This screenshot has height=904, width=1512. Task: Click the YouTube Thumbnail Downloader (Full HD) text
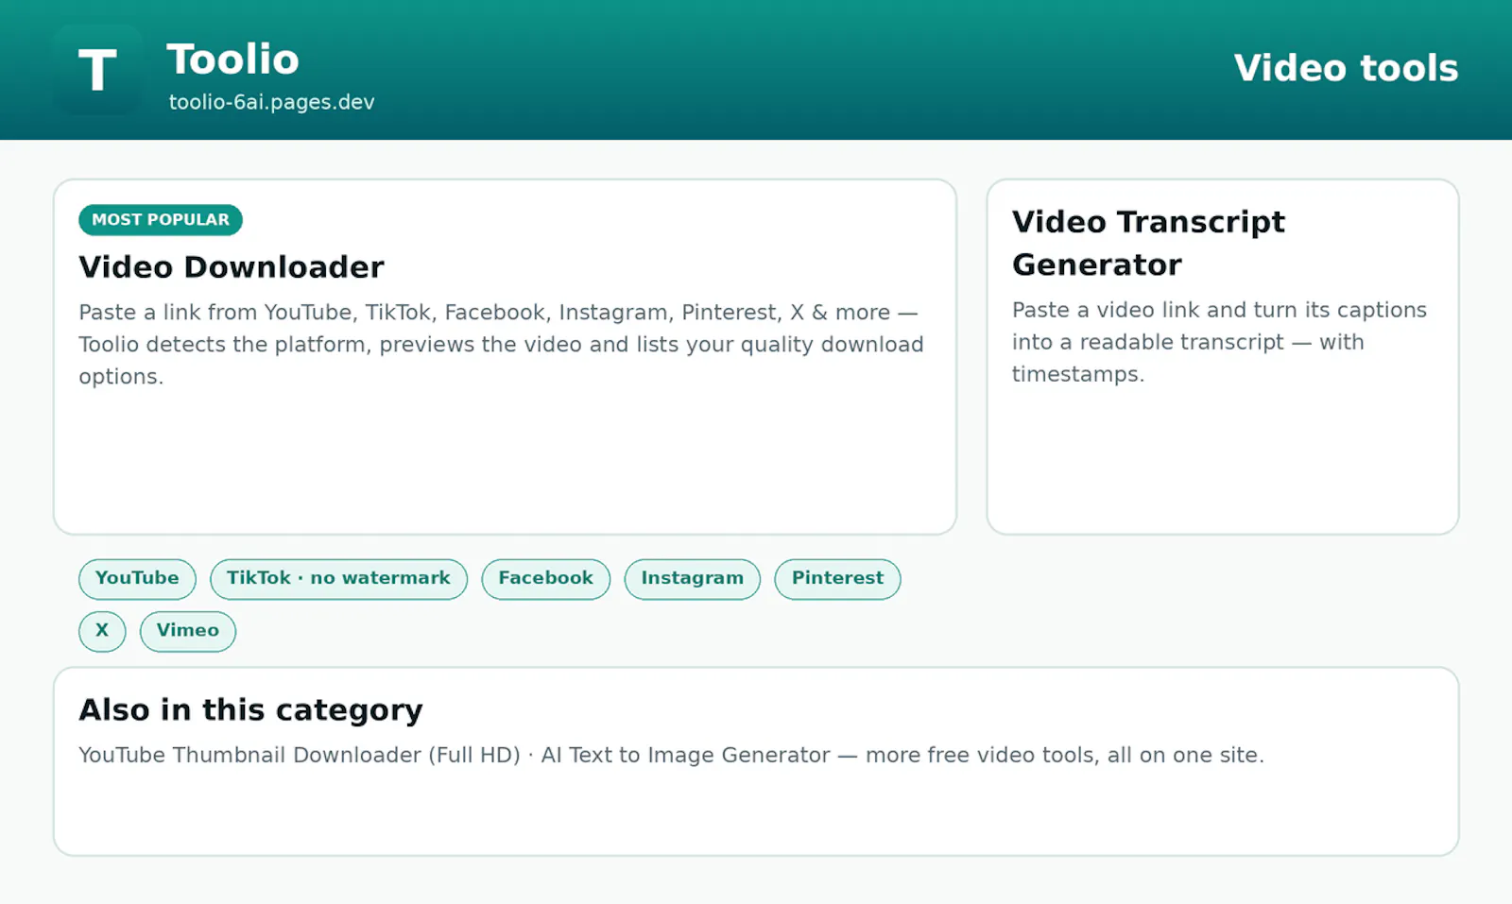pos(300,755)
